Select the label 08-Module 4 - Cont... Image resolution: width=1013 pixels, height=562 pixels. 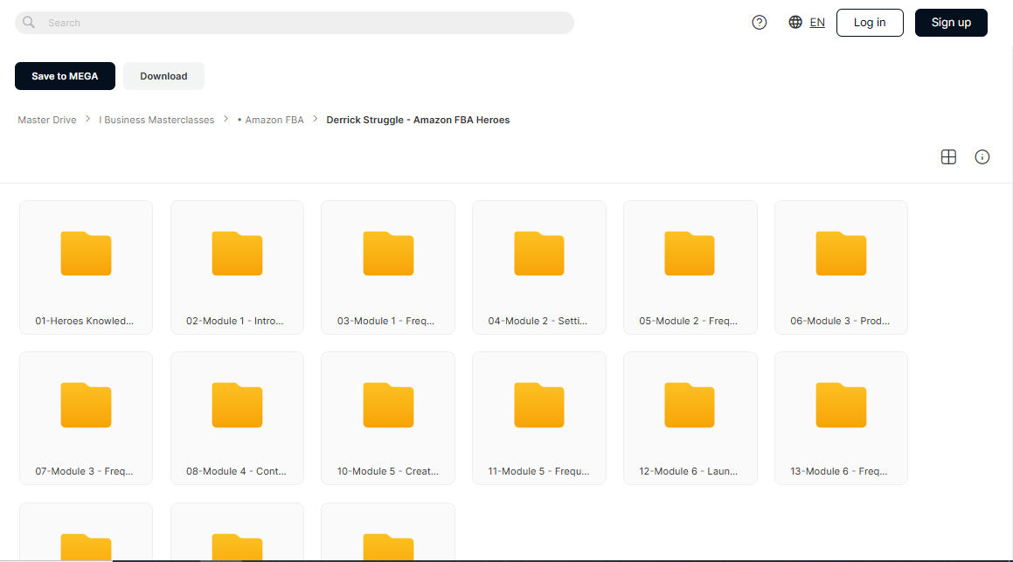coord(237,472)
